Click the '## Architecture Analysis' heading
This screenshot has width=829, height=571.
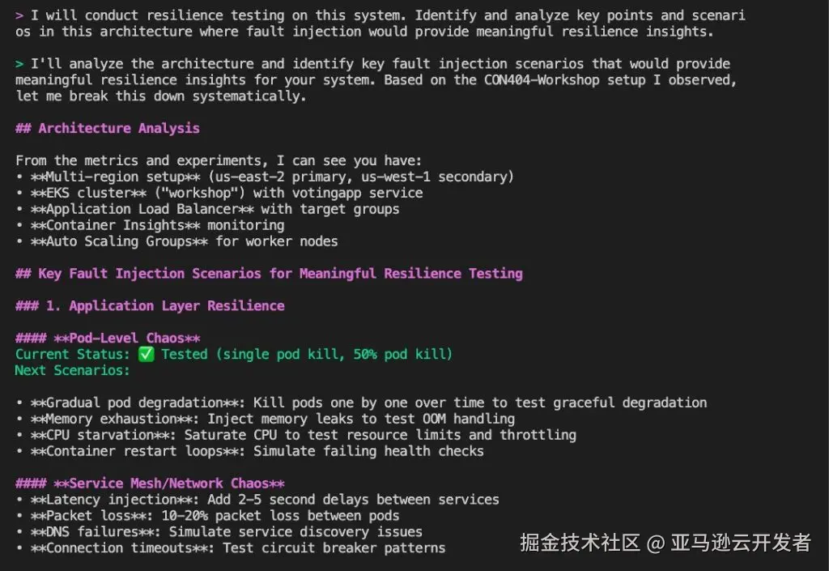point(108,128)
